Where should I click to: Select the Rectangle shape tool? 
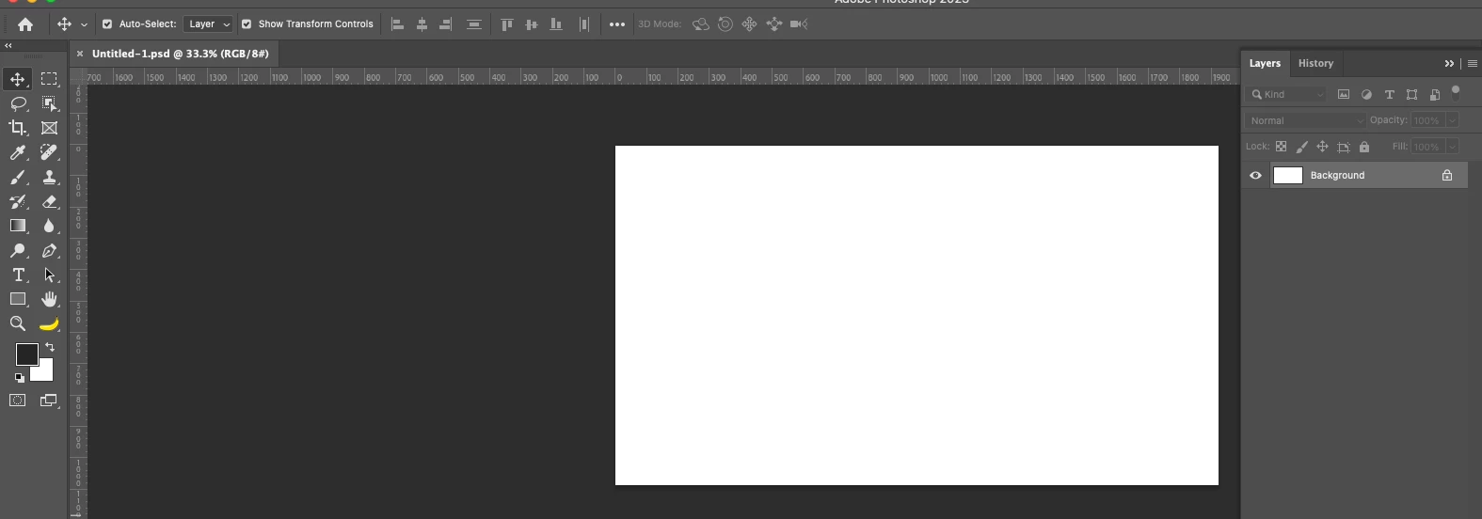click(x=18, y=299)
